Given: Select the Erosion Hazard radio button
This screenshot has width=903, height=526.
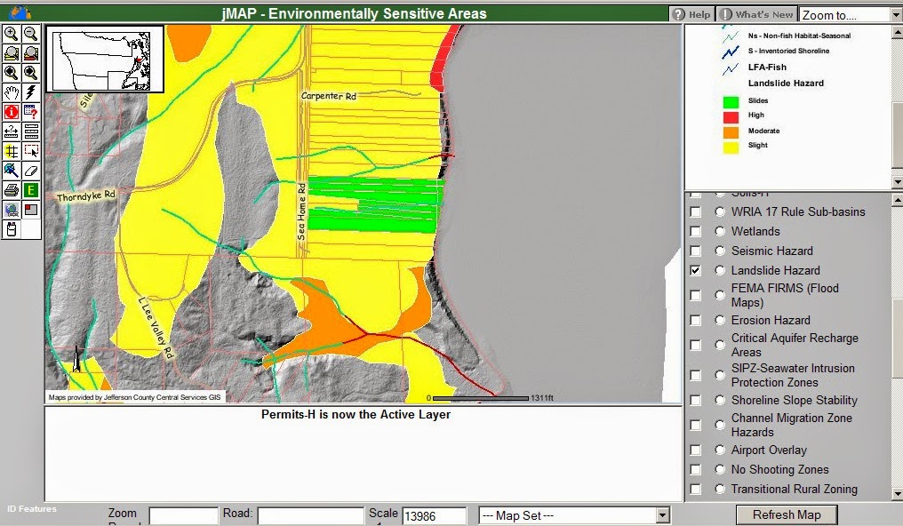Looking at the screenshot, I should point(719,320).
